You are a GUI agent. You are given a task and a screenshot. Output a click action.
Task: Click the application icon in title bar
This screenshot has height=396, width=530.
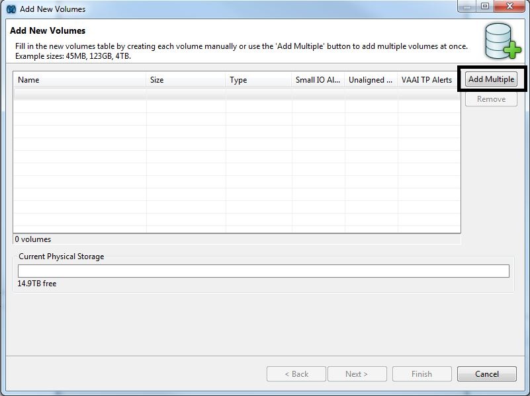click(11, 9)
